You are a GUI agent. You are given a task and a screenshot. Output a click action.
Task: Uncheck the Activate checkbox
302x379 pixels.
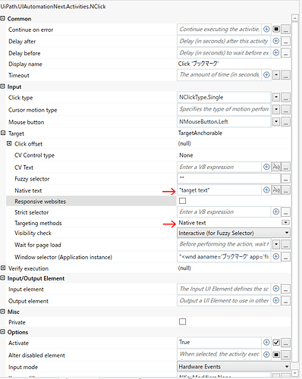pyautogui.click(x=276, y=343)
